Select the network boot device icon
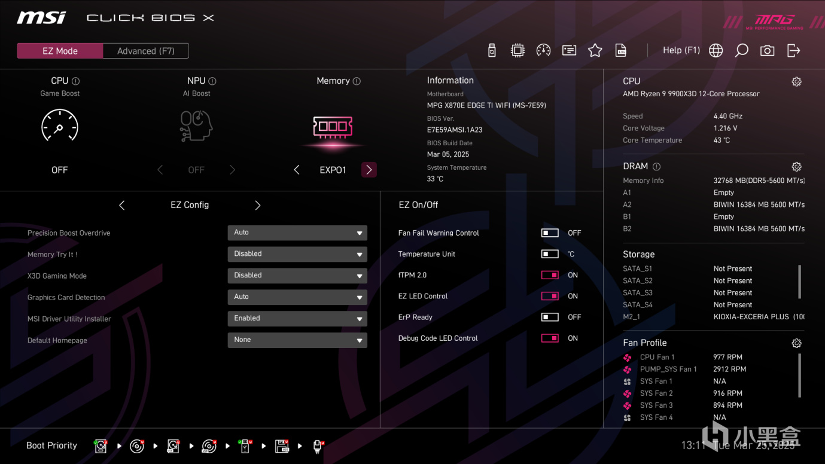Image resolution: width=825 pixels, height=464 pixels. pos(318,446)
